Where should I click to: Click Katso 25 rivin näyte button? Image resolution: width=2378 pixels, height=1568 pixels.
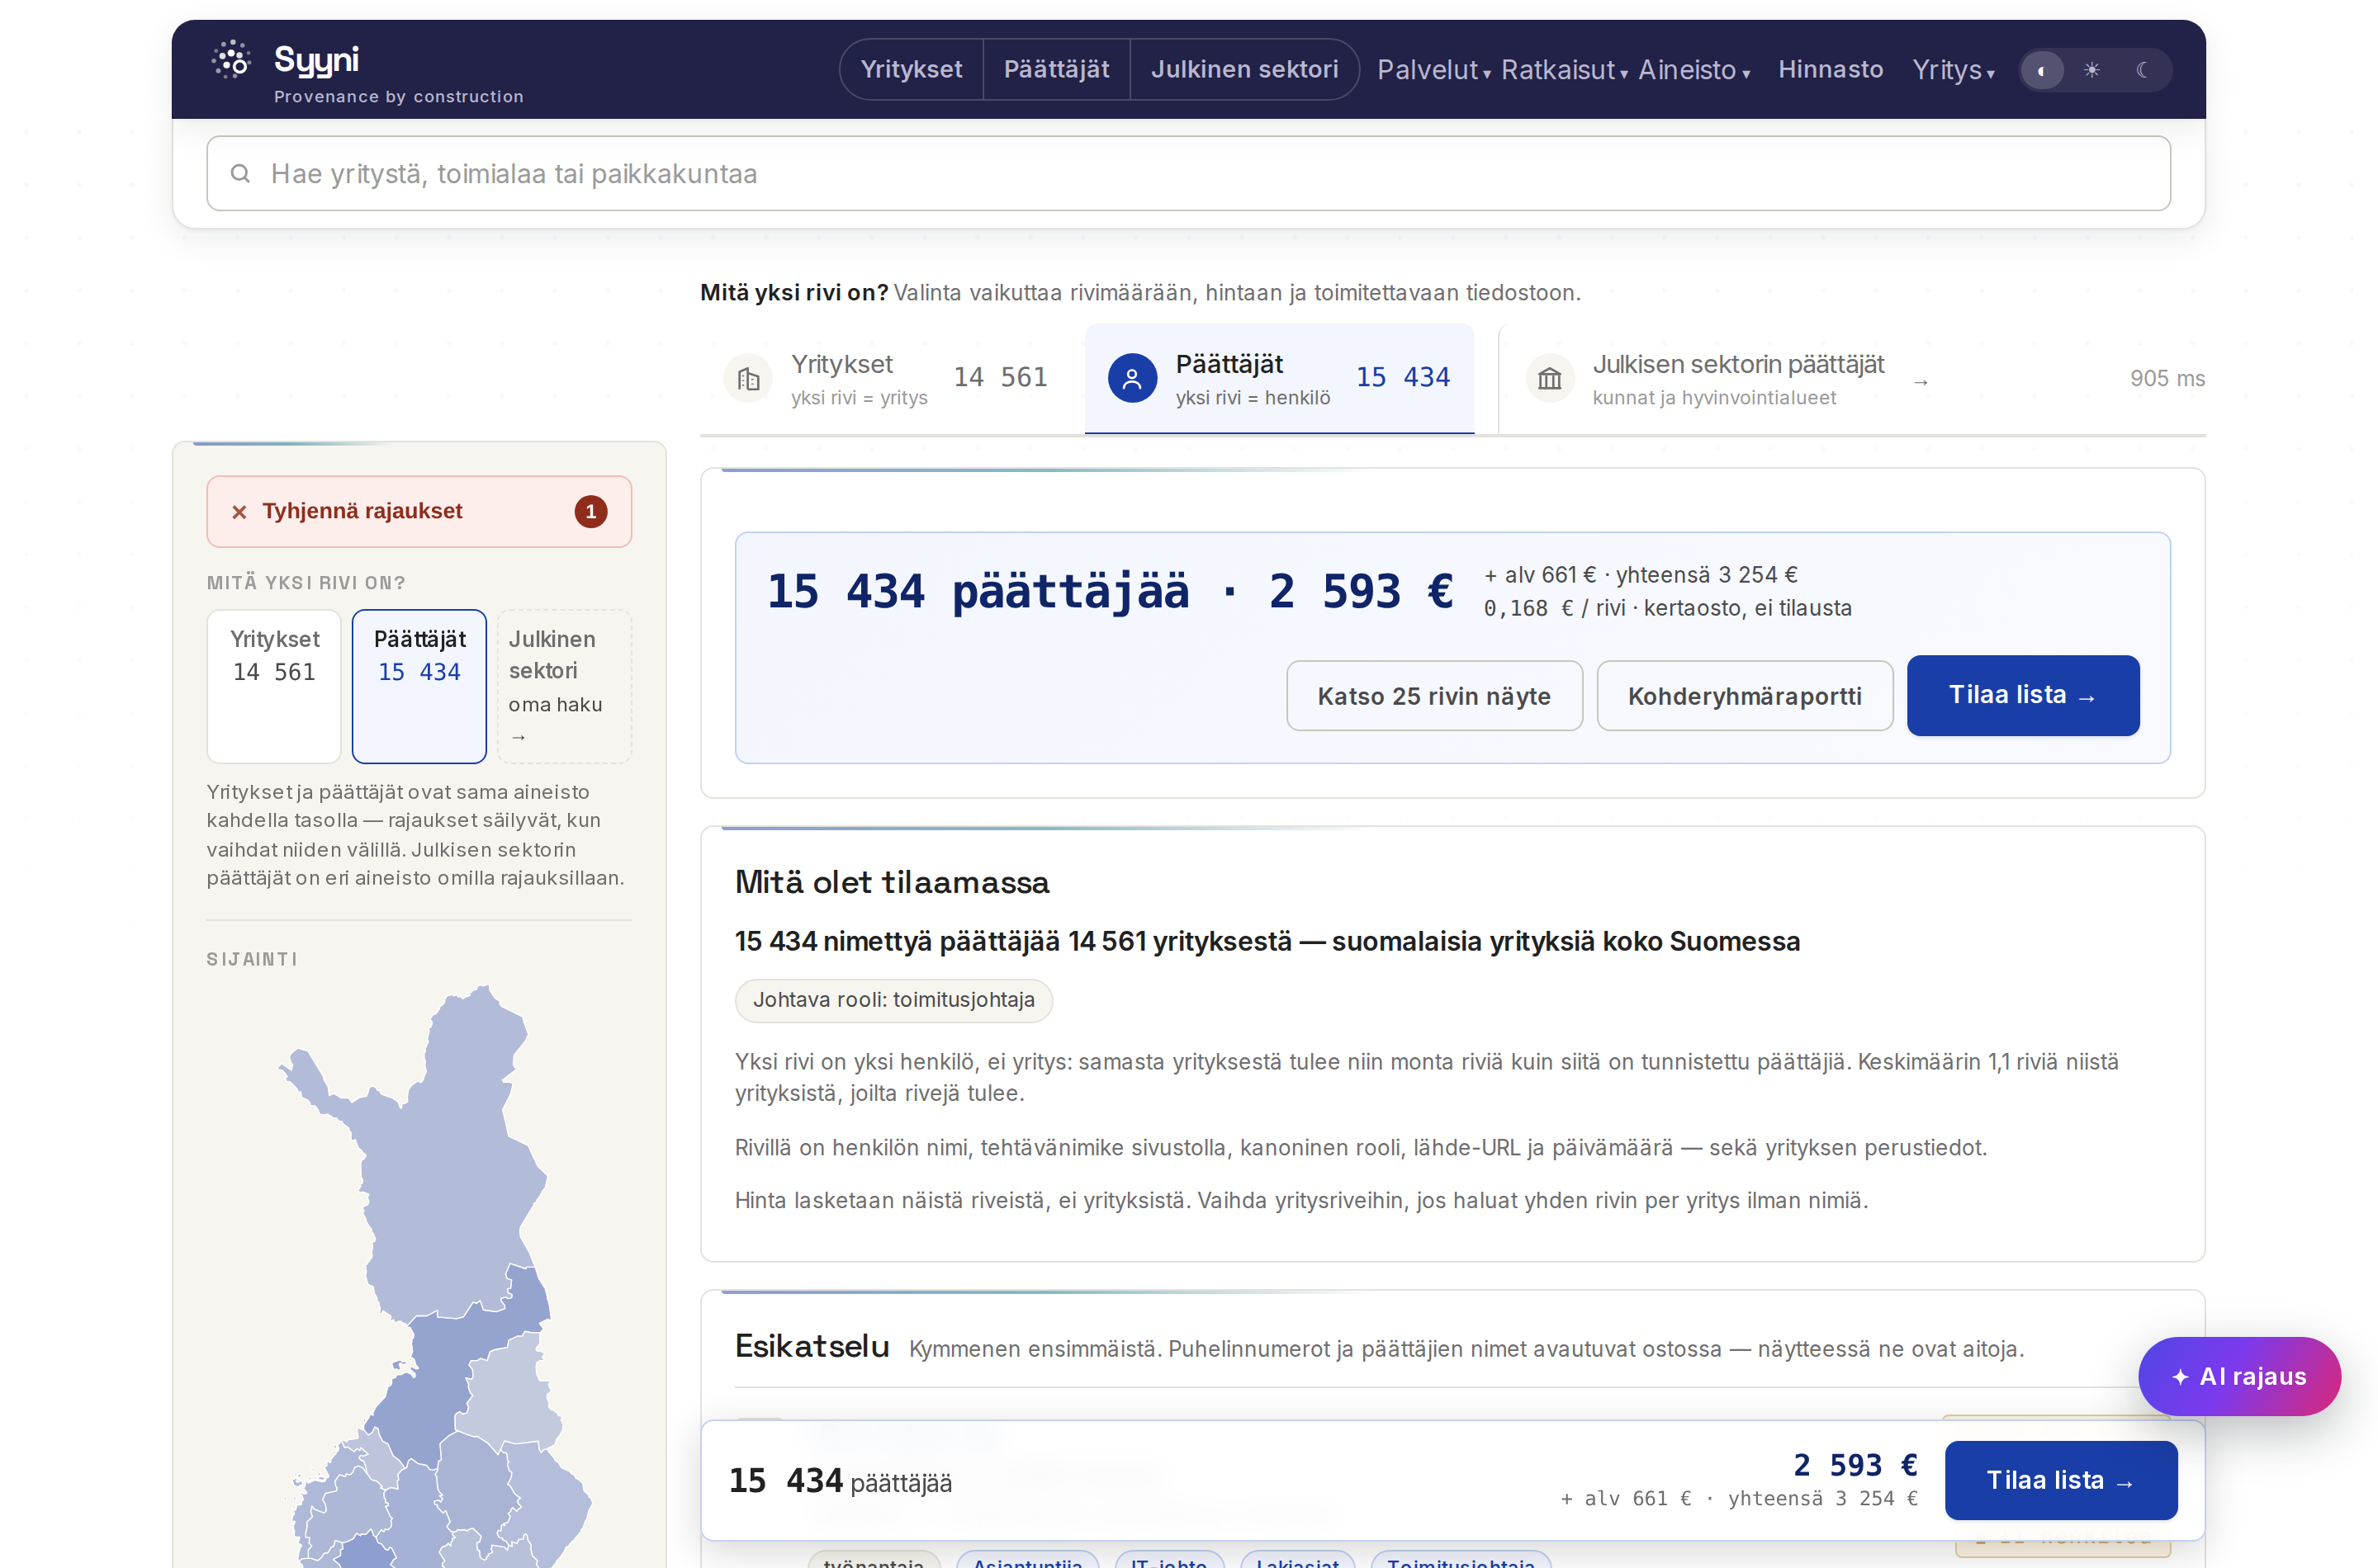point(1433,696)
